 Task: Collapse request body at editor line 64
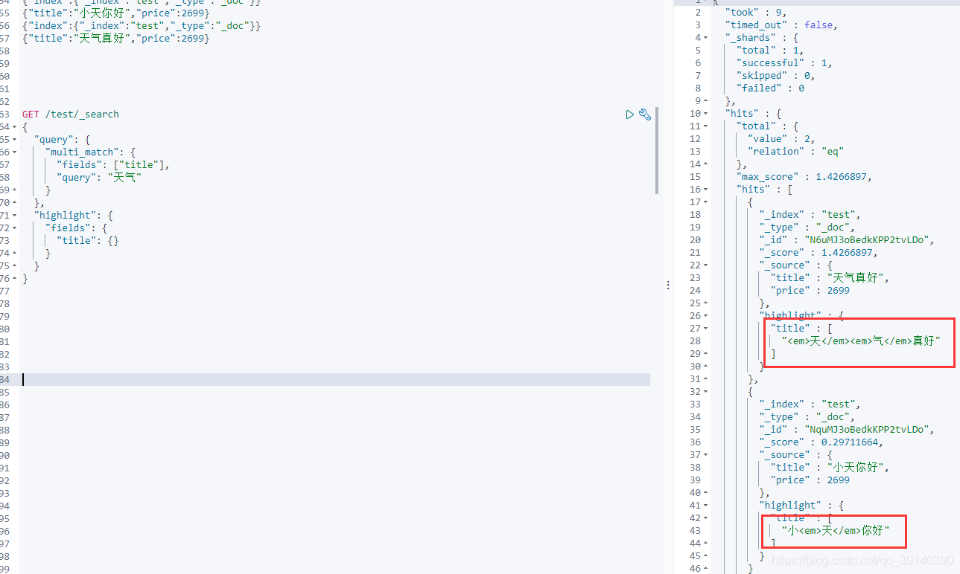(15, 127)
